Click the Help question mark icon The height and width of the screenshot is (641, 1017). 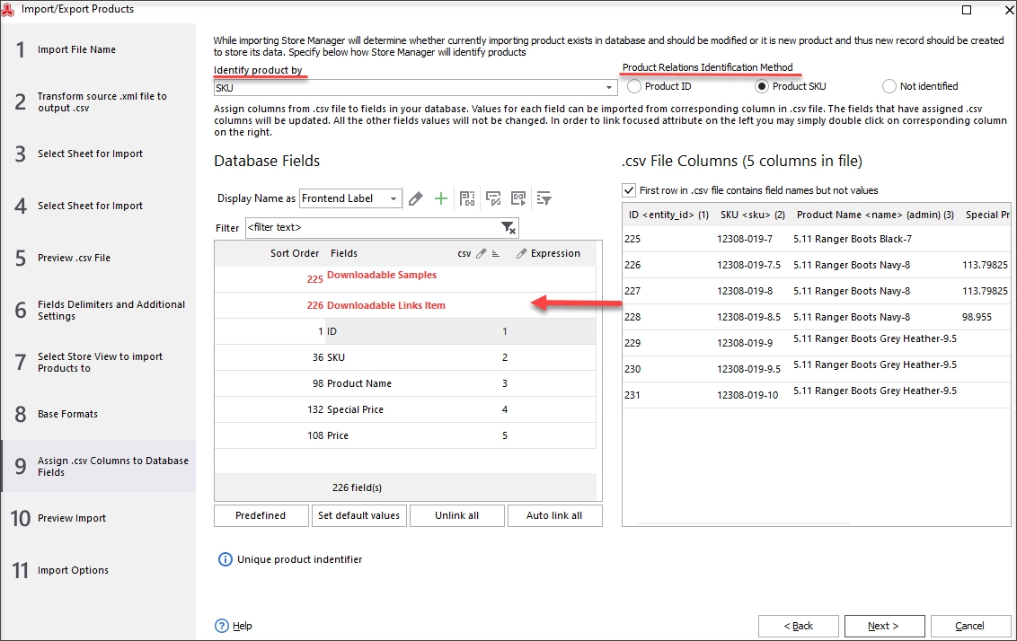click(x=222, y=626)
